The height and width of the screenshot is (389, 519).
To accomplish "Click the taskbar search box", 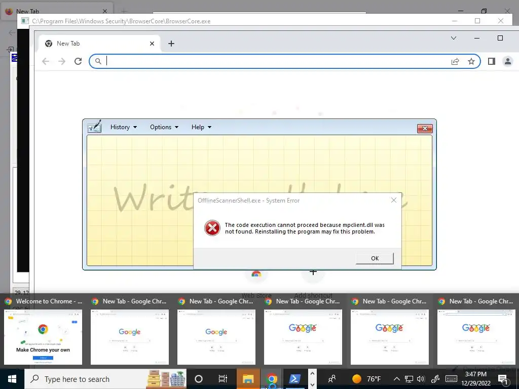I will tap(105, 379).
